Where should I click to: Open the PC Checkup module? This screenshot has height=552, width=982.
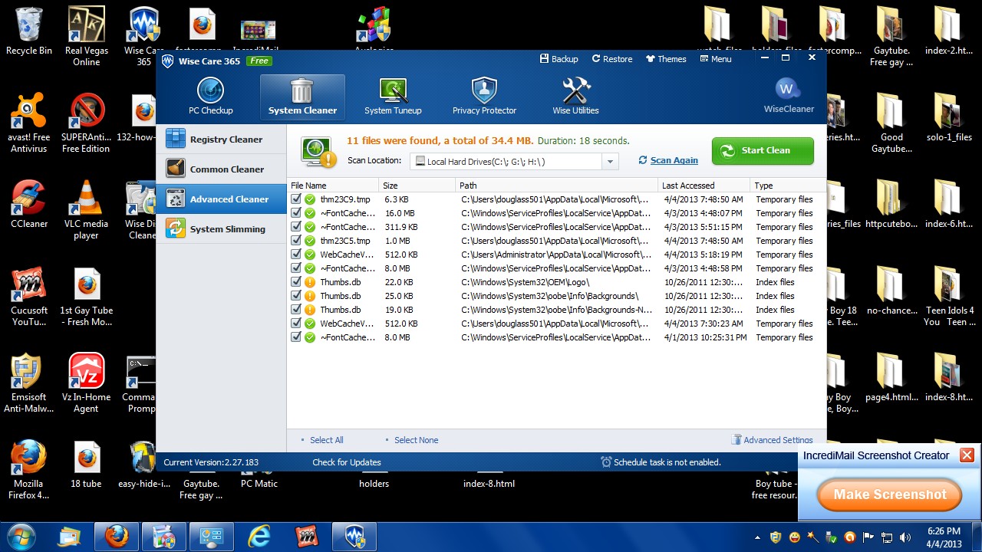[211, 97]
